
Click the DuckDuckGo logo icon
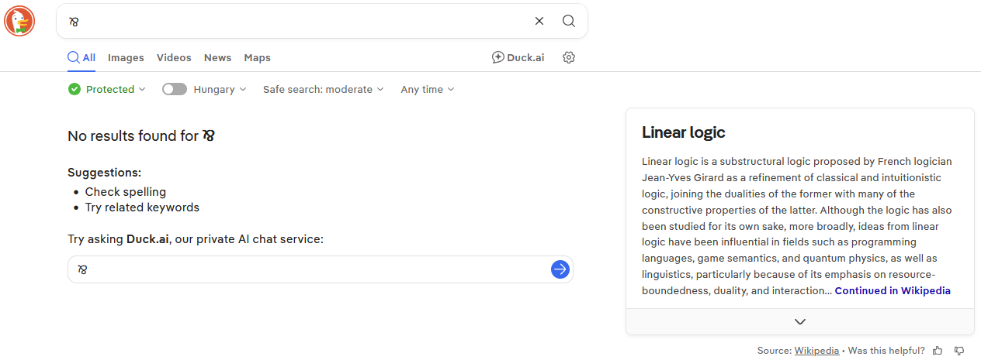coord(19,21)
